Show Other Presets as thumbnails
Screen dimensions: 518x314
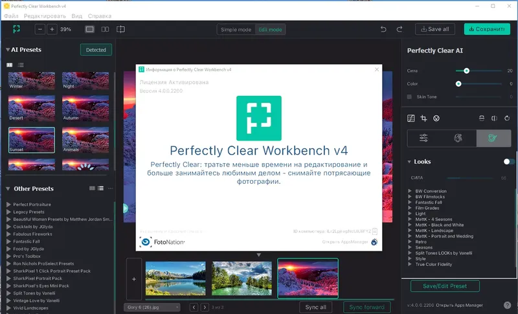point(92,188)
